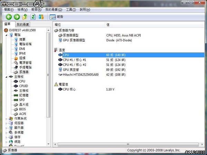Refresh the sensor readings
Viewport: 207px width, 155px height.
[33, 17]
